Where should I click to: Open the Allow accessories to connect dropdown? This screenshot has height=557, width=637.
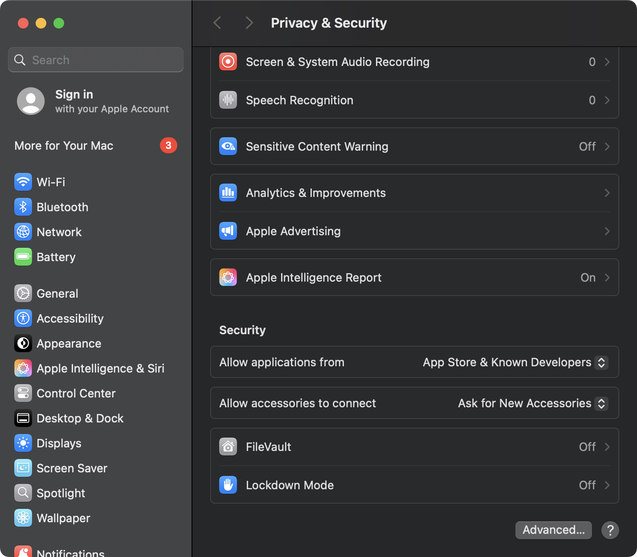tap(533, 403)
